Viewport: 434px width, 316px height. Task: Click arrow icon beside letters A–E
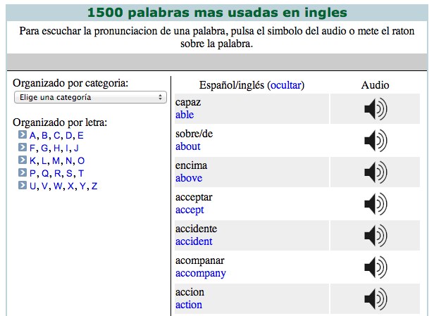(x=23, y=135)
